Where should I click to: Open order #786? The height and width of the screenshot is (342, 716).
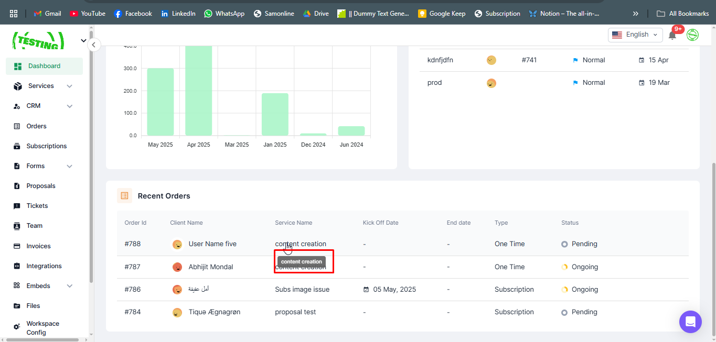133,290
